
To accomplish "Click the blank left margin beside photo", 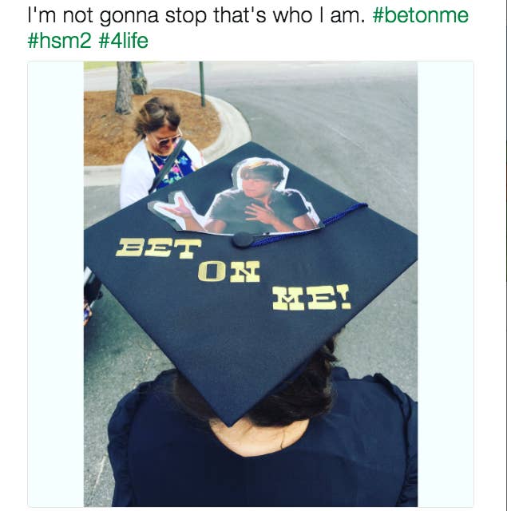I will click(x=56, y=284).
